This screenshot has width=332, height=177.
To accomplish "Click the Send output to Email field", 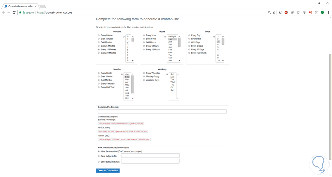I will point(150,161).
